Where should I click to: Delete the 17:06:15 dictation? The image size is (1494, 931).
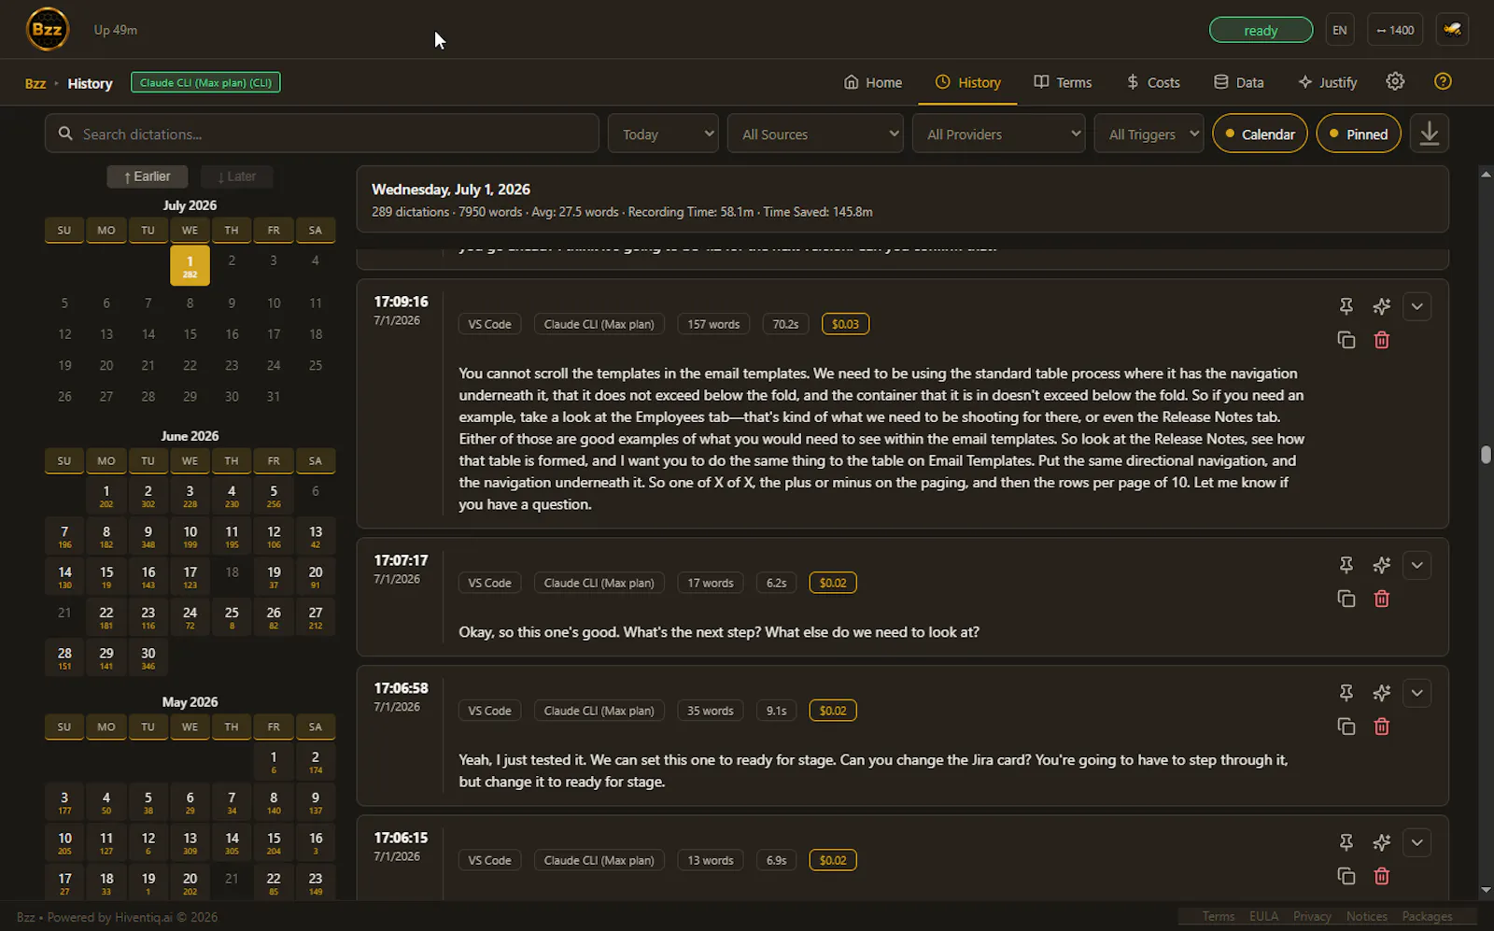(1382, 877)
